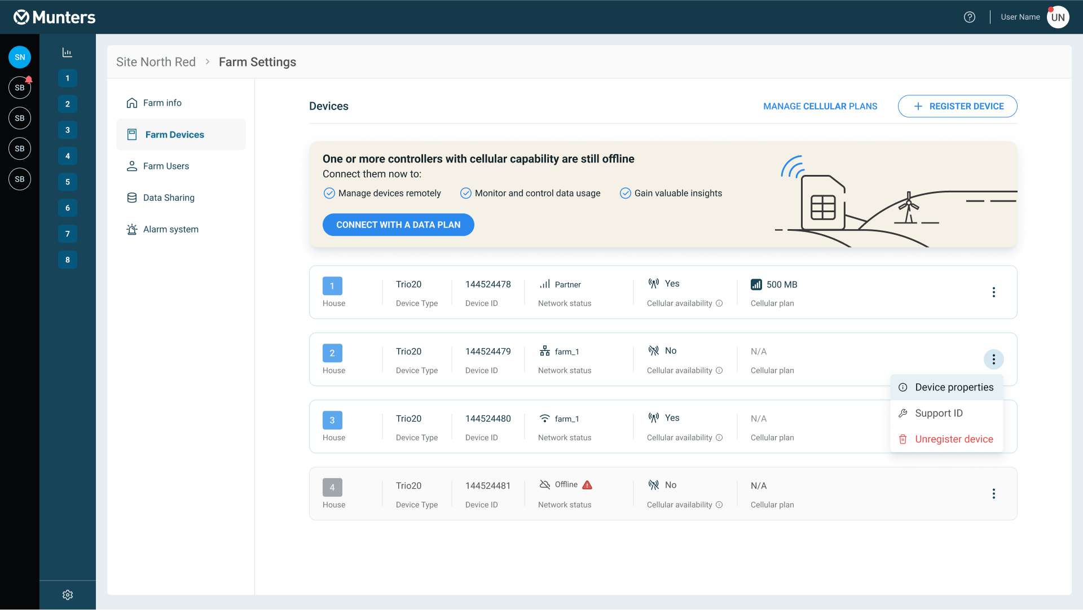Open Alarm system settings section

[x=170, y=229]
